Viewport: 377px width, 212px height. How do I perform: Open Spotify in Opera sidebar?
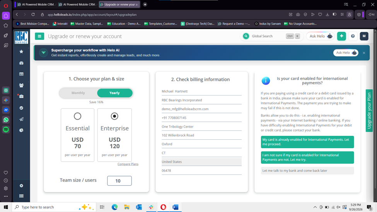pos(6,130)
